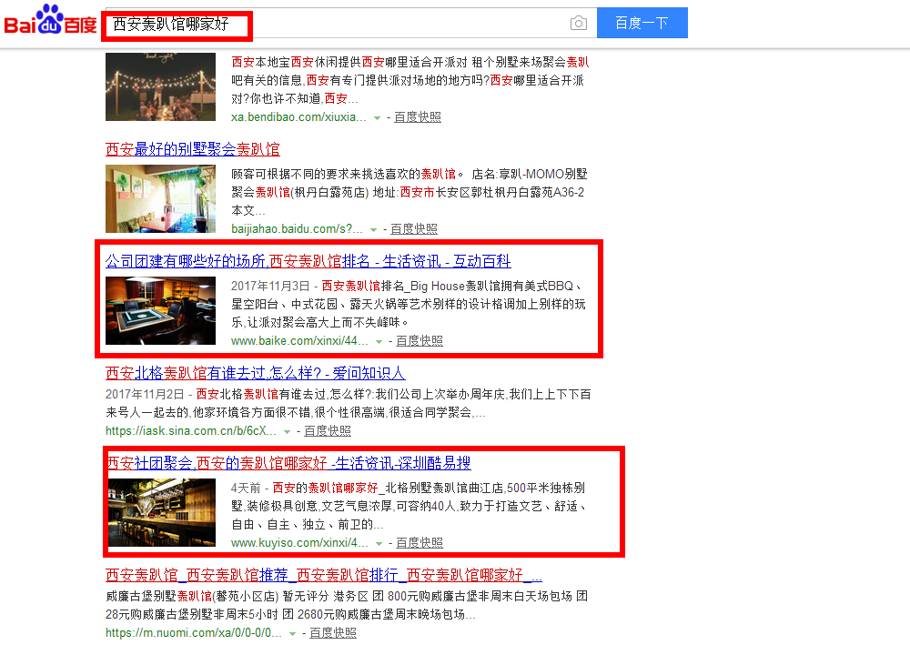
Task: Open 百度快照 for baijiahao.baidu.com result
Action: click(x=414, y=229)
